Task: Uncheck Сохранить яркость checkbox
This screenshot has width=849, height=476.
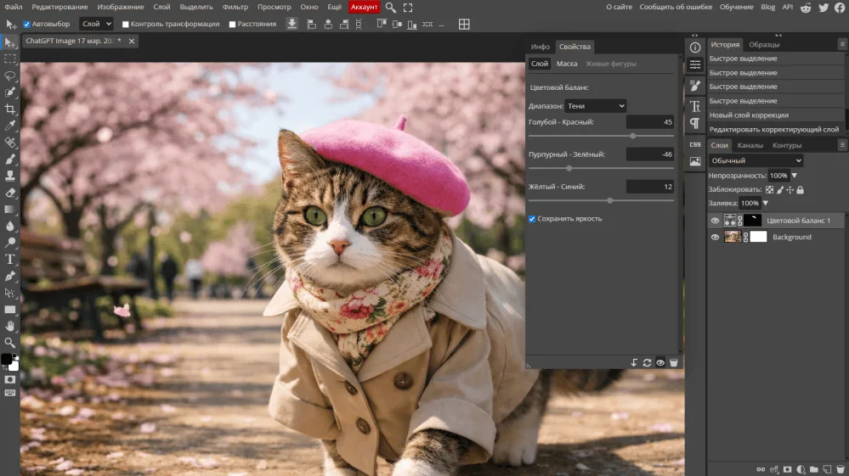Action: (532, 219)
